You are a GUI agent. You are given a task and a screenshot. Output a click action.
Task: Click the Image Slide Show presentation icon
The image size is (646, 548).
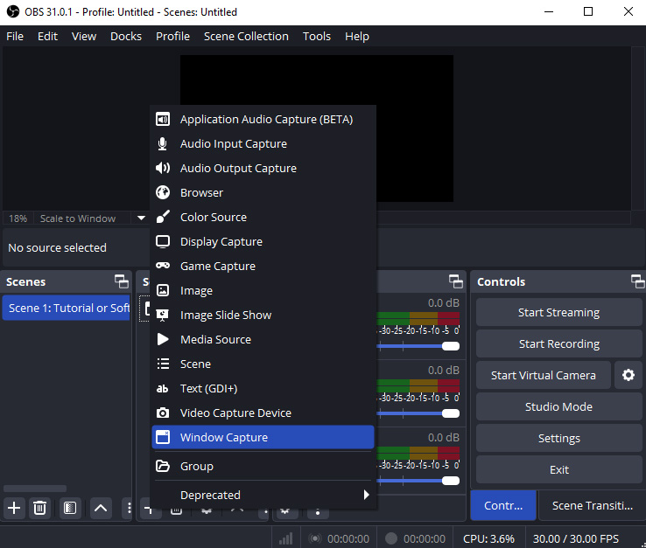click(163, 316)
